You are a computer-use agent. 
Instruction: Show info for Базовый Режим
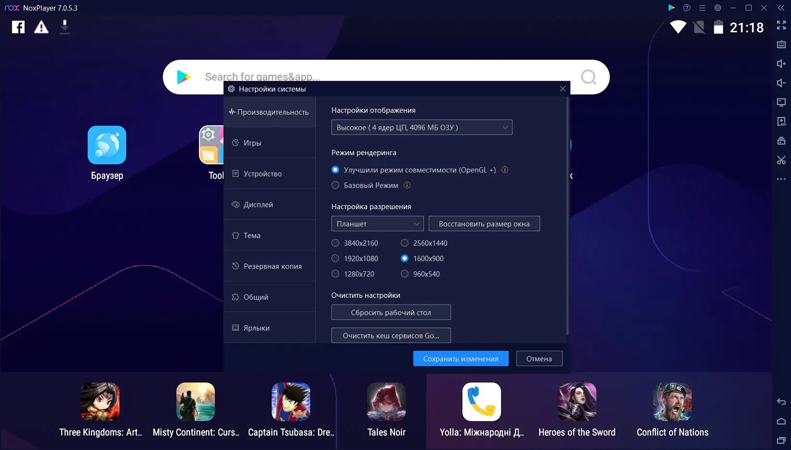pyautogui.click(x=407, y=185)
